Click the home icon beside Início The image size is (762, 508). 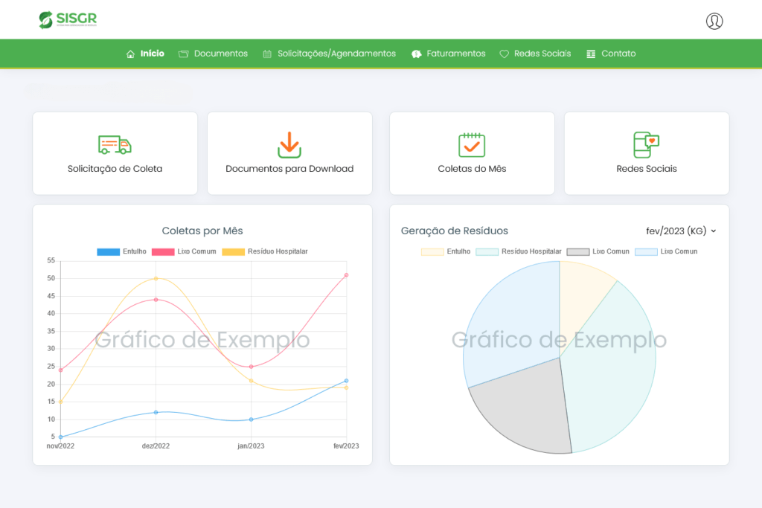click(x=130, y=54)
